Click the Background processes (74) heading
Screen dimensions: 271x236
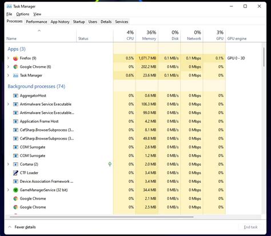[37, 86]
